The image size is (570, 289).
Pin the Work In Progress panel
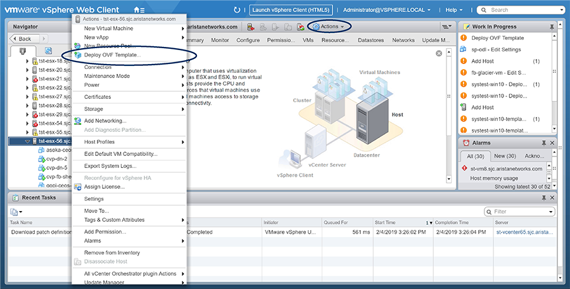(552, 27)
